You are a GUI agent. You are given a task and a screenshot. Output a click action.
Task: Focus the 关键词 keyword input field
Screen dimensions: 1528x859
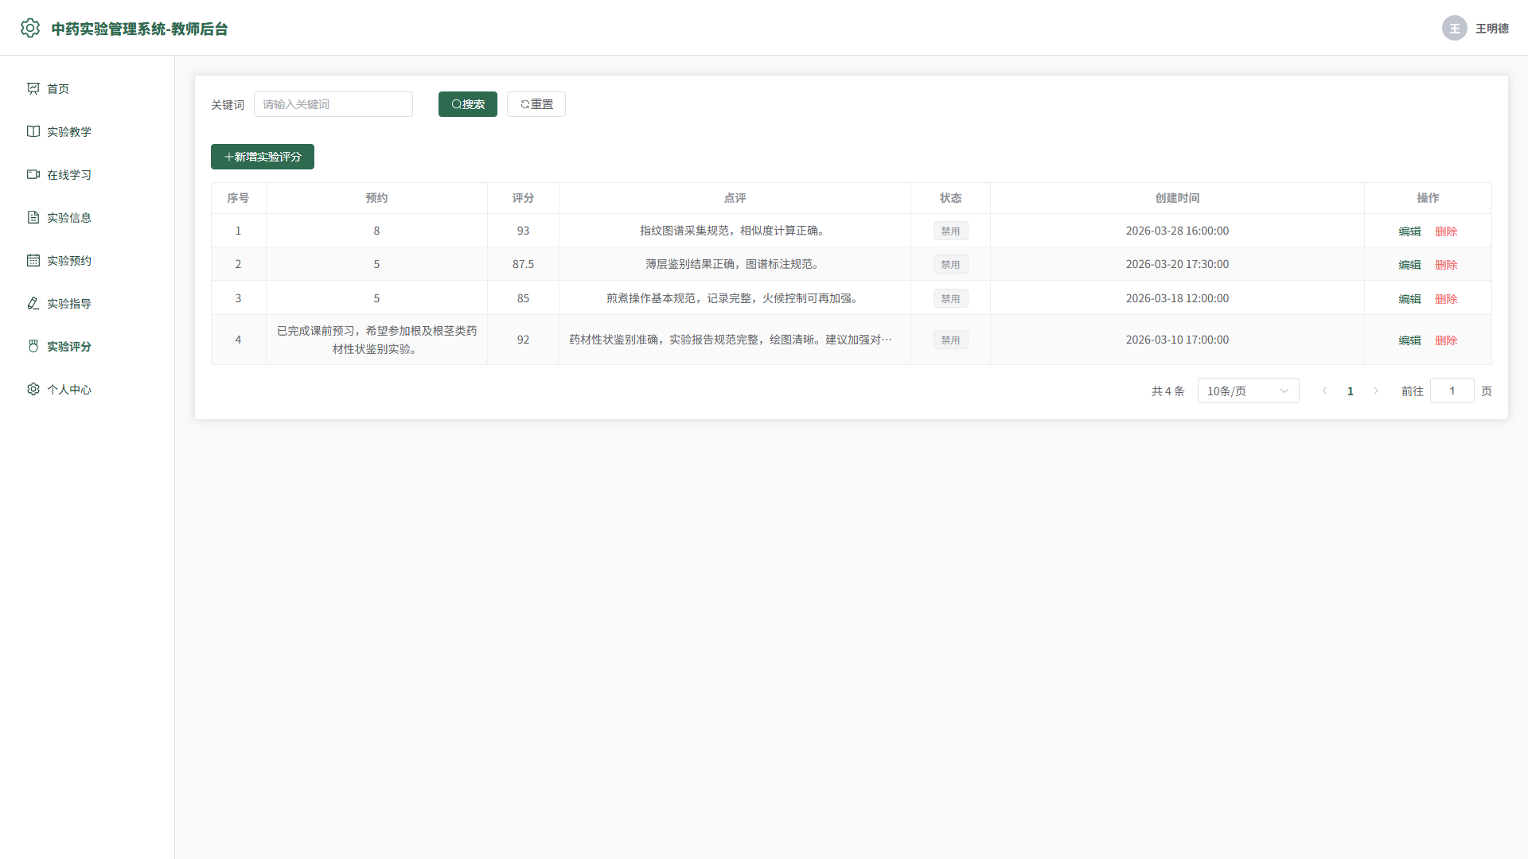(333, 104)
